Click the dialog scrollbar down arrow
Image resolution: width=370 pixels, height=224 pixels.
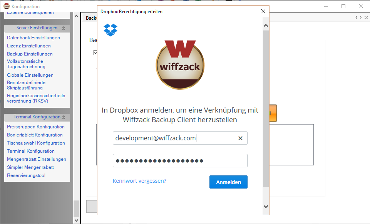point(266,207)
